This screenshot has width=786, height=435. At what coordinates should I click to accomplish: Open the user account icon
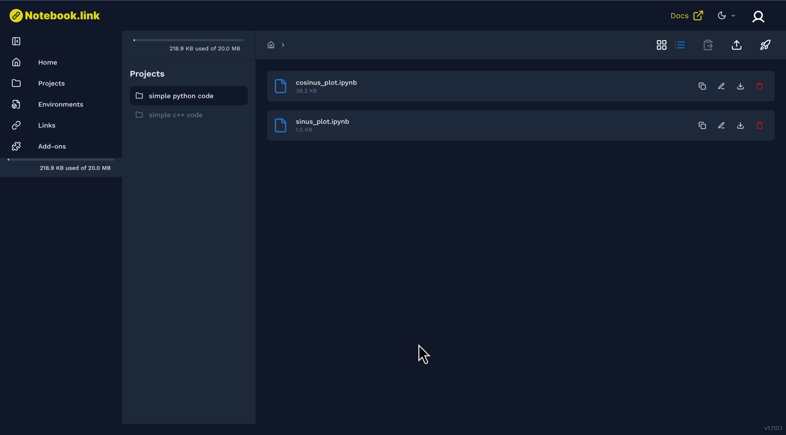758,16
